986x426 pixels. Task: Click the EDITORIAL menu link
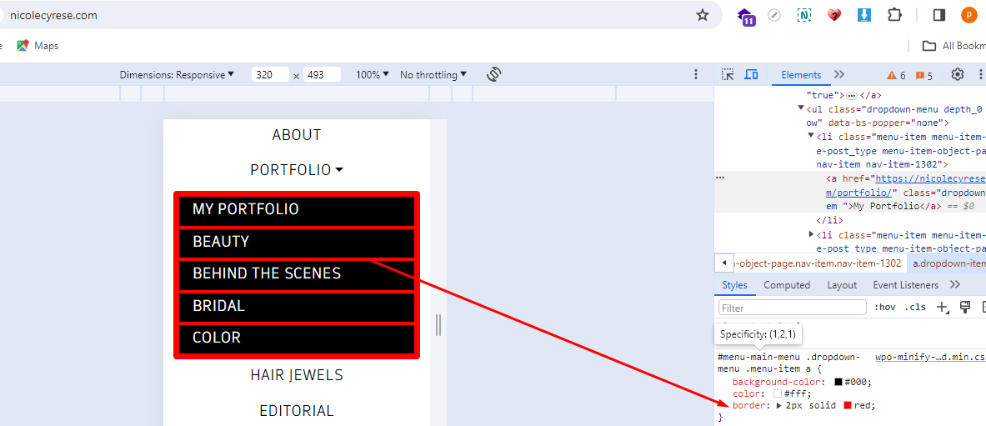pos(296,411)
